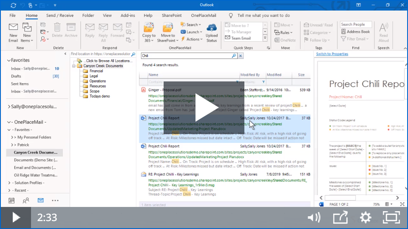This screenshot has height=229, width=408.
Task: Open the Sent Items folder
Action: point(20,84)
